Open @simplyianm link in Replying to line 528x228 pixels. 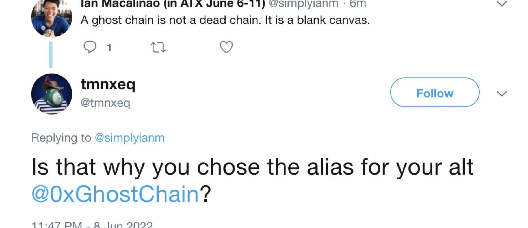coord(129,138)
